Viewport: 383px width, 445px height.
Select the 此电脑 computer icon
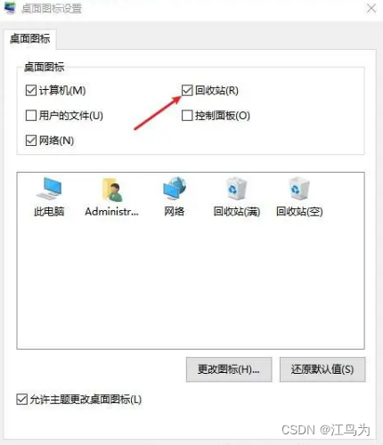pos(49,188)
